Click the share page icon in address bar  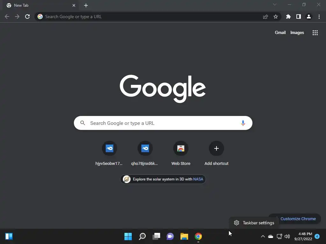[266, 17]
